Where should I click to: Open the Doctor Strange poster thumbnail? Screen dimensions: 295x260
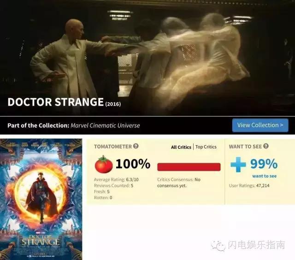point(41,199)
